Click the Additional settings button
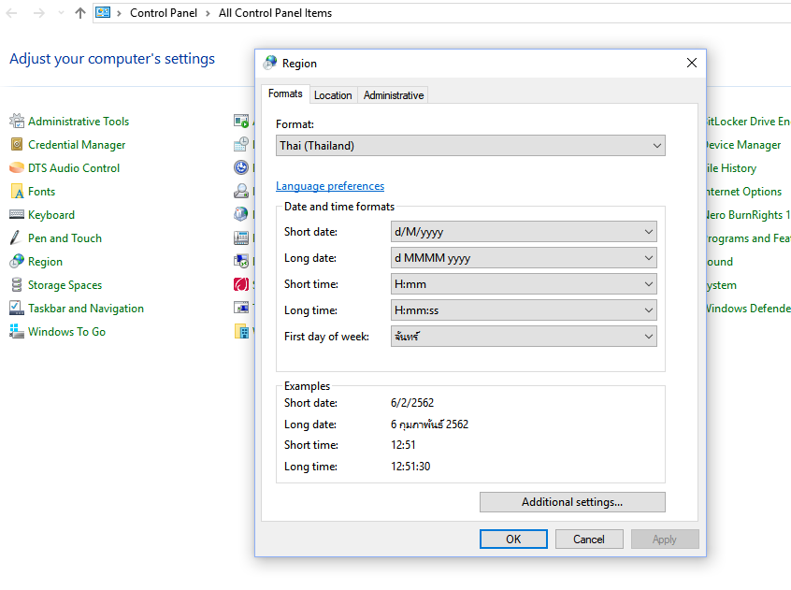 572,502
